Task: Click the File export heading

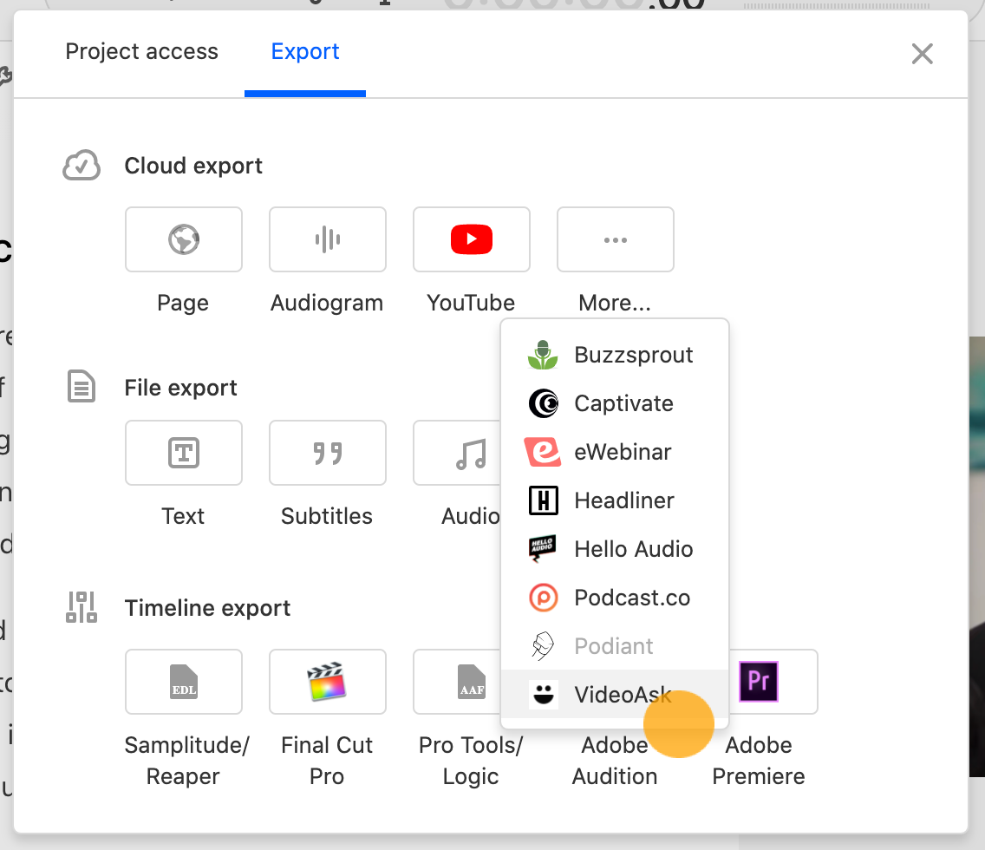Action: pyautogui.click(x=181, y=388)
